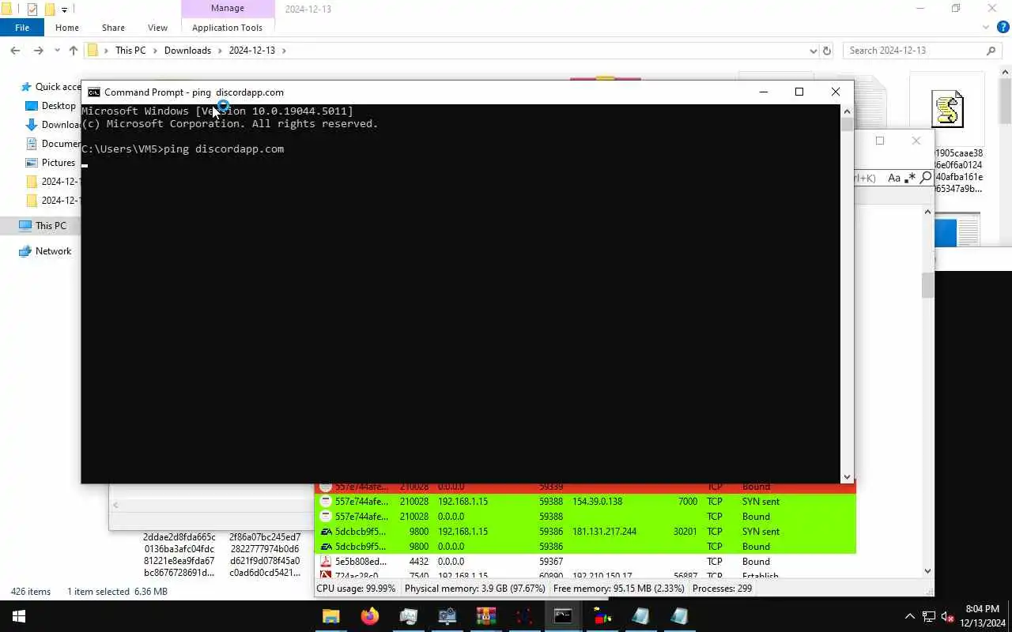The image size is (1012, 632).
Task: Click This PC in the address breadcrumb
Action: pyautogui.click(x=130, y=51)
